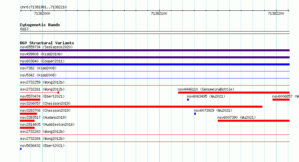The width and height of the screenshot is (299, 162).
Task: Select the nsv603640 thick blue bar
Action: (x=155, y=64)
